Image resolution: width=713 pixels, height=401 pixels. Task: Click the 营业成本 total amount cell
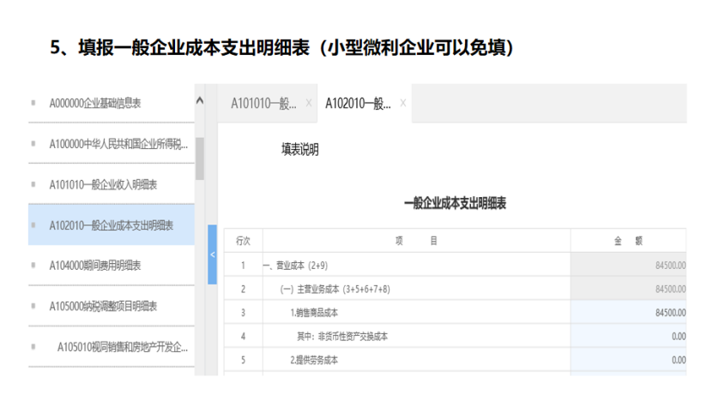(x=628, y=265)
